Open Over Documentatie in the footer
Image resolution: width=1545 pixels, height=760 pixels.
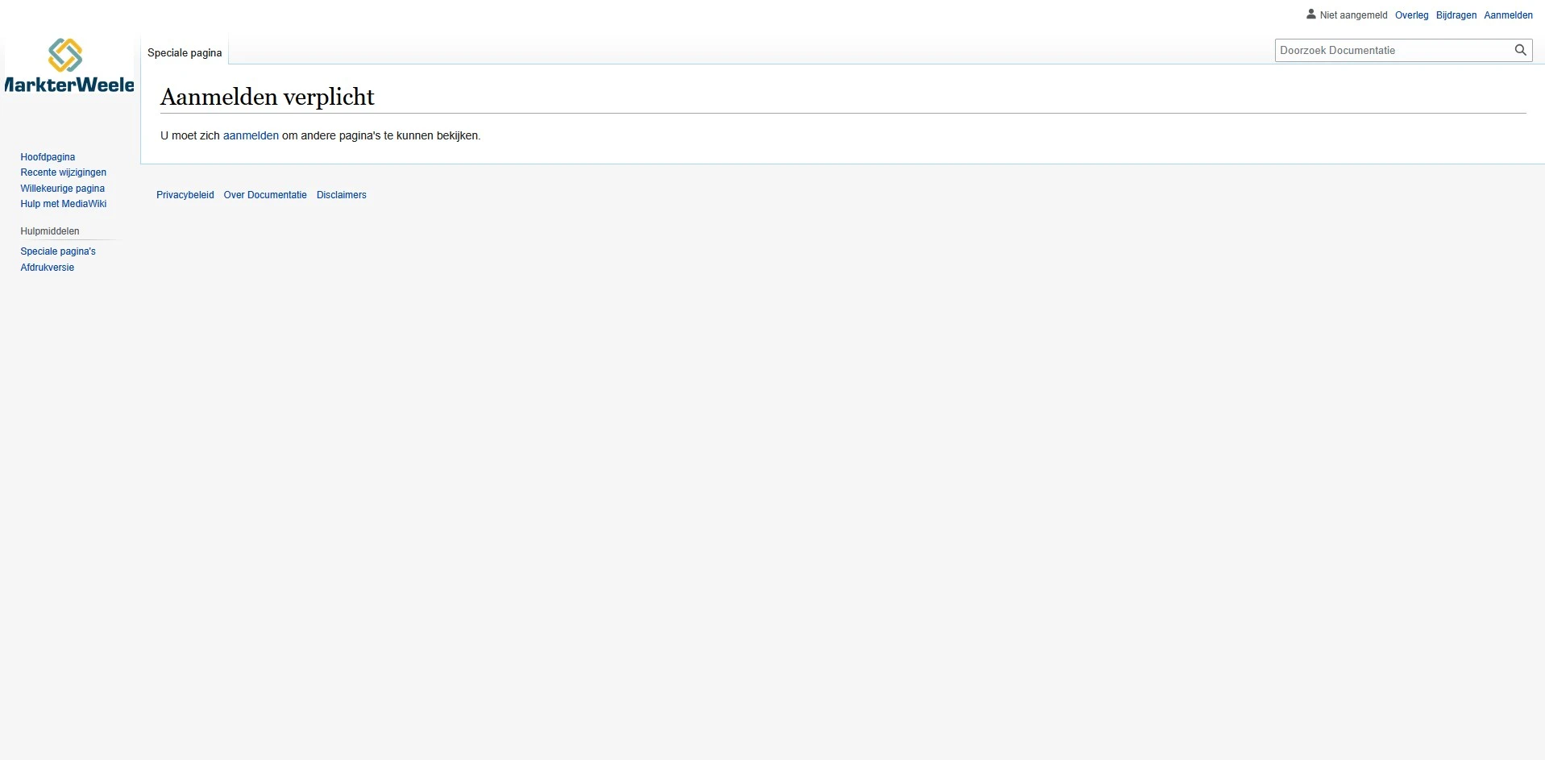264,194
